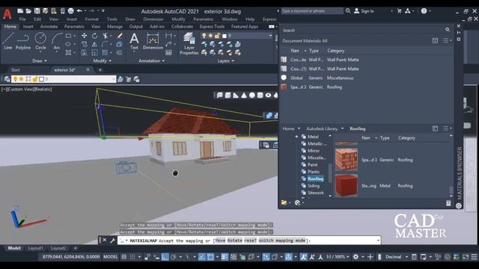
Task: Toggle clean screen in status bar
Action: pos(466,257)
